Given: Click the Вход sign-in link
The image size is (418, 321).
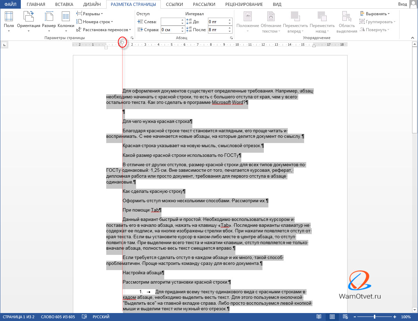Looking at the screenshot, I should pyautogui.click(x=402, y=5).
